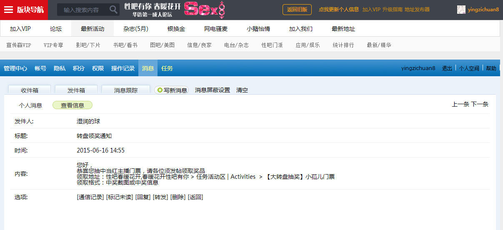This screenshot has width=503, height=230.
Task: Click 信息/良家 in sub navigation
Action: [199, 45]
